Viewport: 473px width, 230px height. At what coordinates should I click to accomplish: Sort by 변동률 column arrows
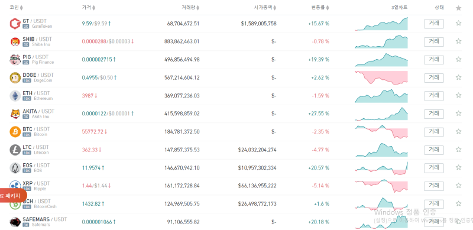(328, 8)
